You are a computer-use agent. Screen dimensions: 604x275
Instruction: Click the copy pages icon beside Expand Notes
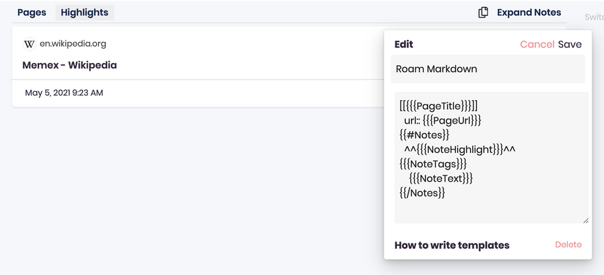pos(483,12)
